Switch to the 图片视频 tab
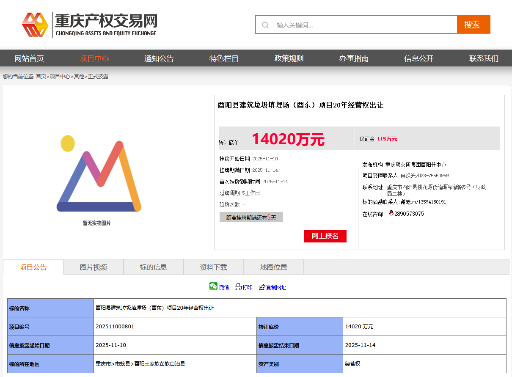The image size is (512, 377). (94, 267)
